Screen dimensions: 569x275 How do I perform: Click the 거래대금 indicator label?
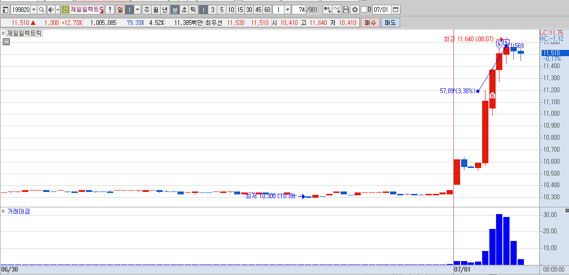click(19, 211)
